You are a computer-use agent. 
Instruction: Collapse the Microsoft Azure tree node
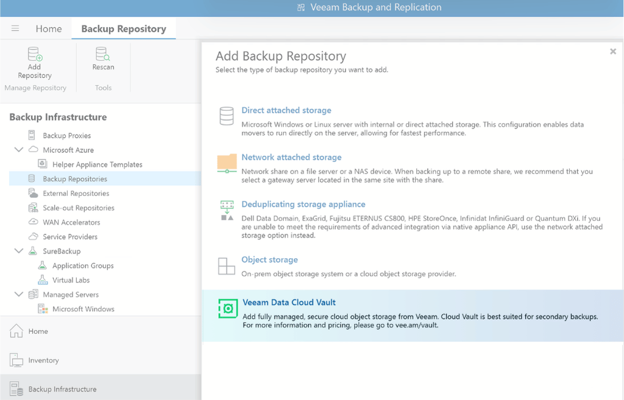(18, 150)
